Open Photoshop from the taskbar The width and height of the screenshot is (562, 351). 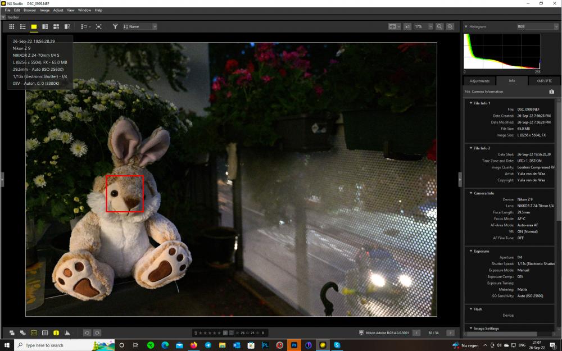click(294, 345)
